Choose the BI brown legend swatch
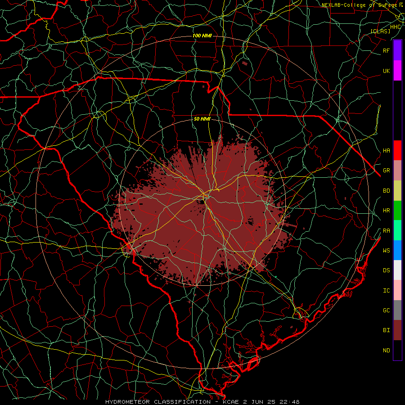Image resolution: width=405 pixels, height=405 pixels. pyautogui.click(x=397, y=330)
